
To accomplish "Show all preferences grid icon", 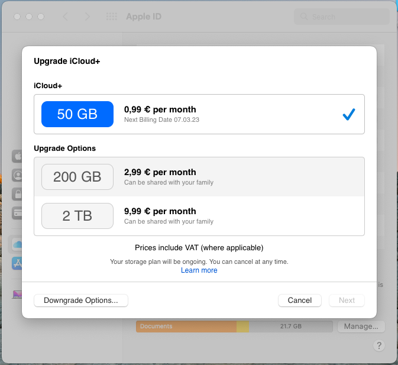I will pos(112,17).
